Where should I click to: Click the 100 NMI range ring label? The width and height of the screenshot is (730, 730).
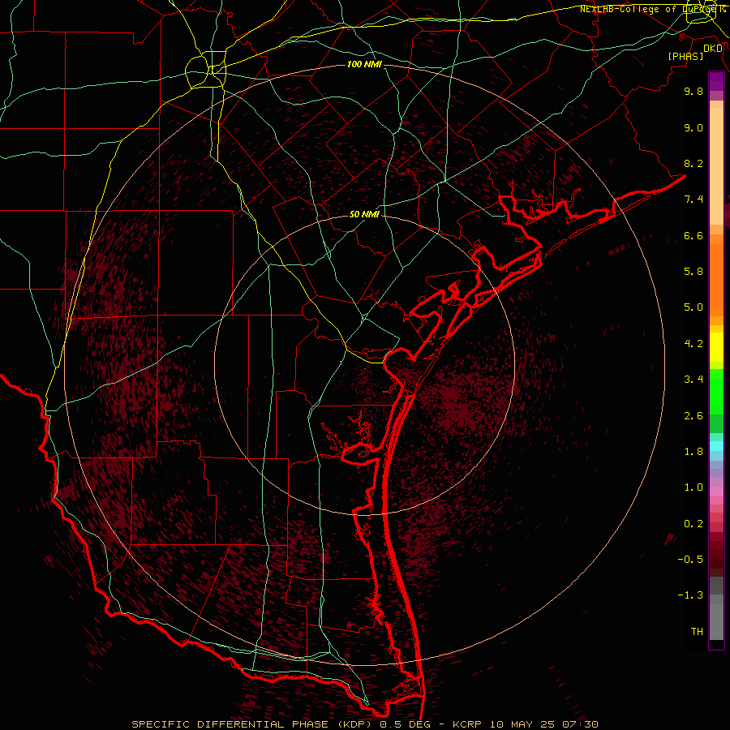(x=364, y=64)
